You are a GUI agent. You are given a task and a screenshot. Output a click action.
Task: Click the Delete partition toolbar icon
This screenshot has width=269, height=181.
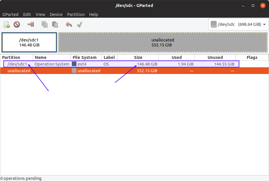click(x=17, y=25)
